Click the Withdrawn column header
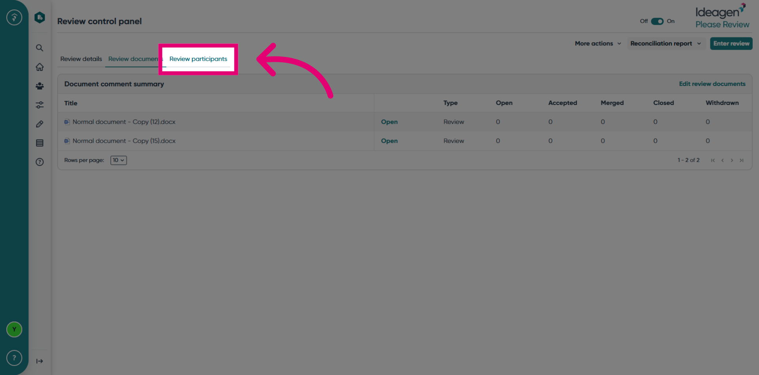Image resolution: width=759 pixels, height=375 pixels. coord(722,103)
